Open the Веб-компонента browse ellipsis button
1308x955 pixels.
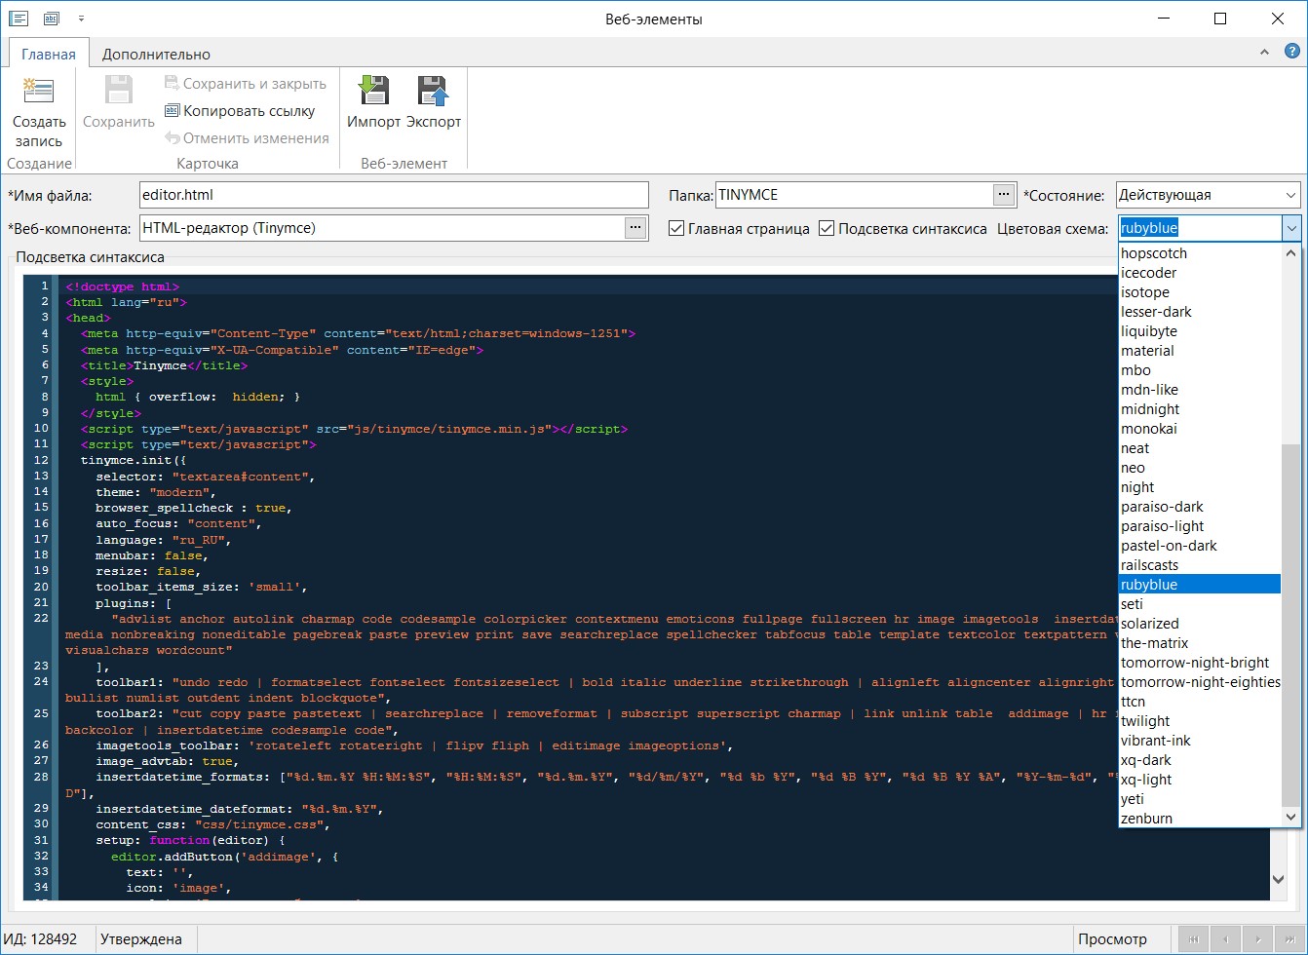[635, 228]
